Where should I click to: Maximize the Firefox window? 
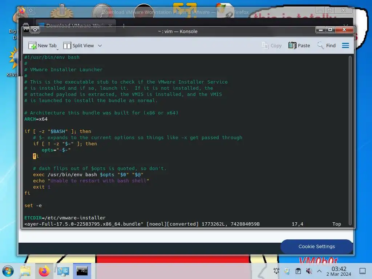tap(329, 11)
